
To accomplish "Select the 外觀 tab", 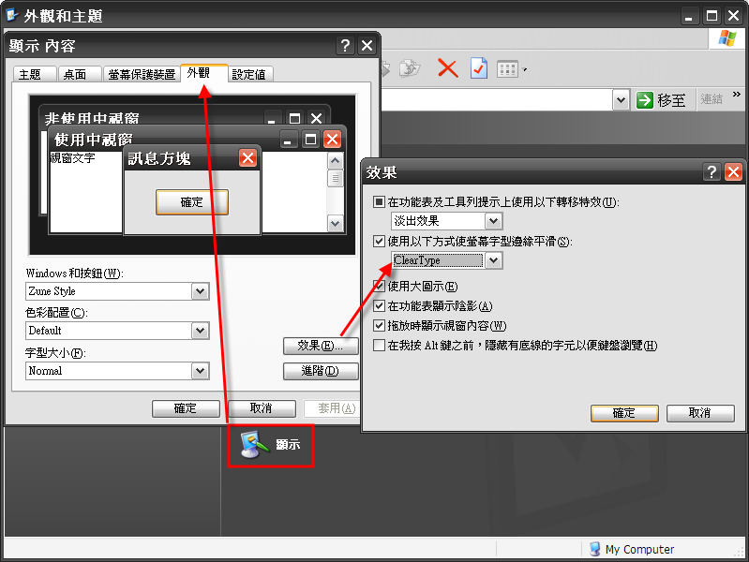I will coord(204,73).
